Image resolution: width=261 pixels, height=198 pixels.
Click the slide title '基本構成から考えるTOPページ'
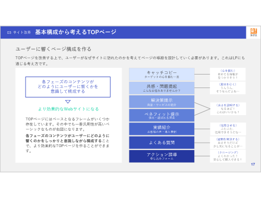coord(76,32)
